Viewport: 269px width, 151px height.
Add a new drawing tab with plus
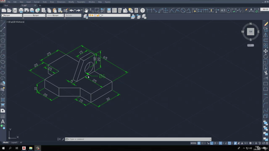click(40, 5)
